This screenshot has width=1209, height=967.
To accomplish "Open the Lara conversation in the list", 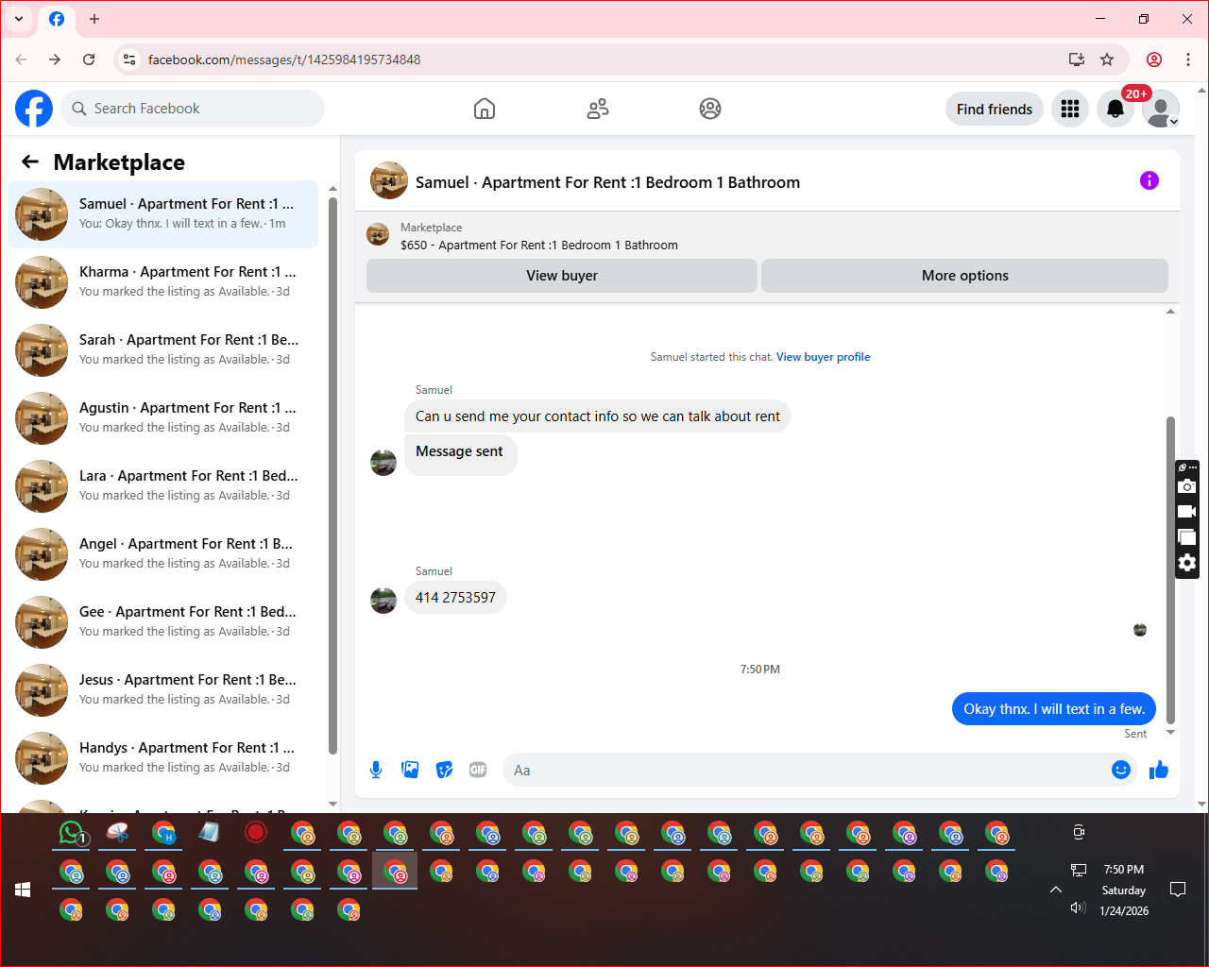I will coord(162,486).
